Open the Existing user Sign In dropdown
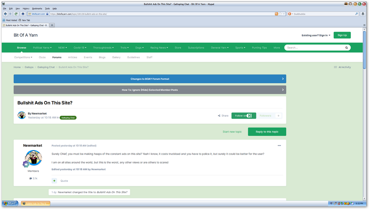 (316, 35)
